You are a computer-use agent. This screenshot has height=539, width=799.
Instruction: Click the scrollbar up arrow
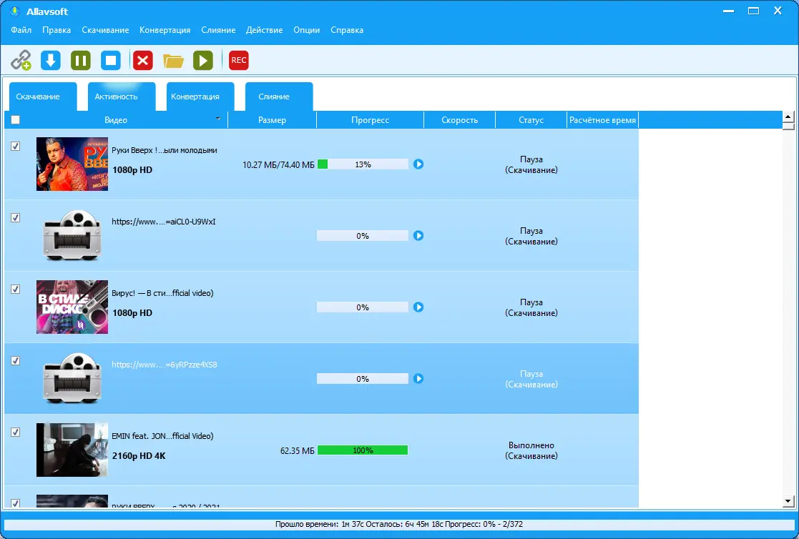[x=788, y=117]
